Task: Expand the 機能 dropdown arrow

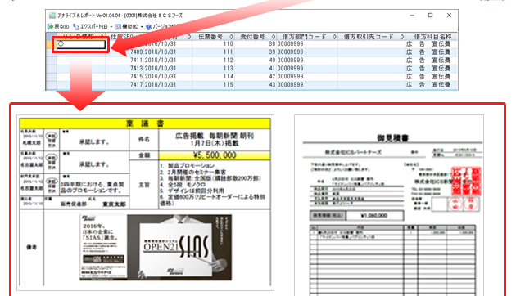Action: click(x=142, y=27)
